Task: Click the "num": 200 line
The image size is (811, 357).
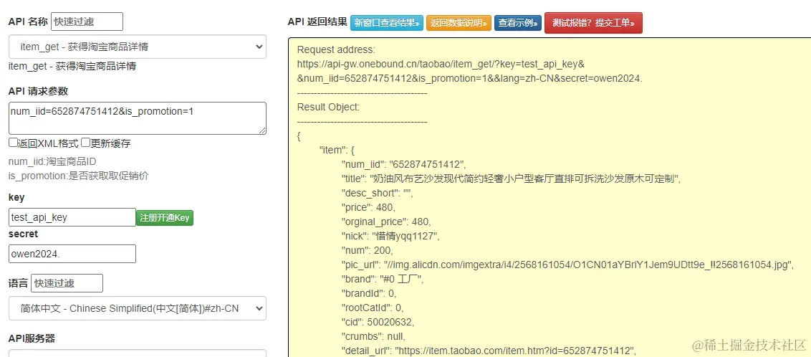Action: [367, 250]
